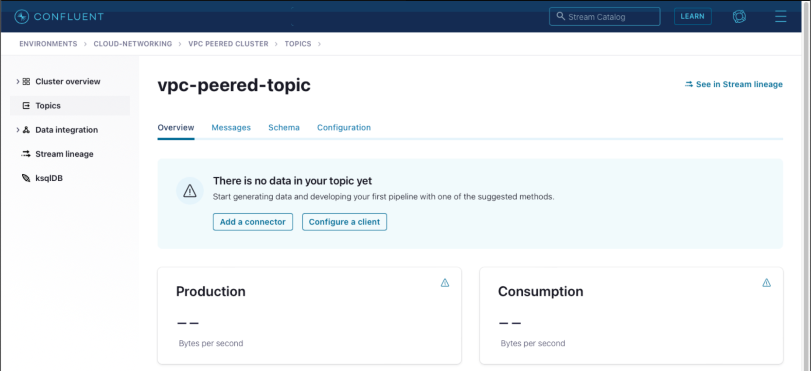Click the Topics sidebar icon

tap(26, 106)
